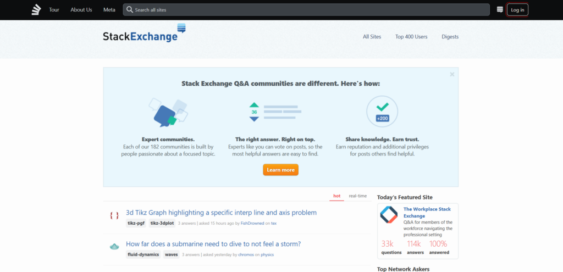Viewport: 563px width, 272px height.
Task: Open the submarine storm question
Action: pos(213,244)
